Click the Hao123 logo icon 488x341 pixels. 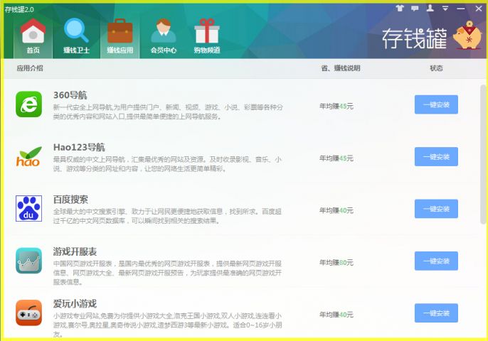coord(28,156)
